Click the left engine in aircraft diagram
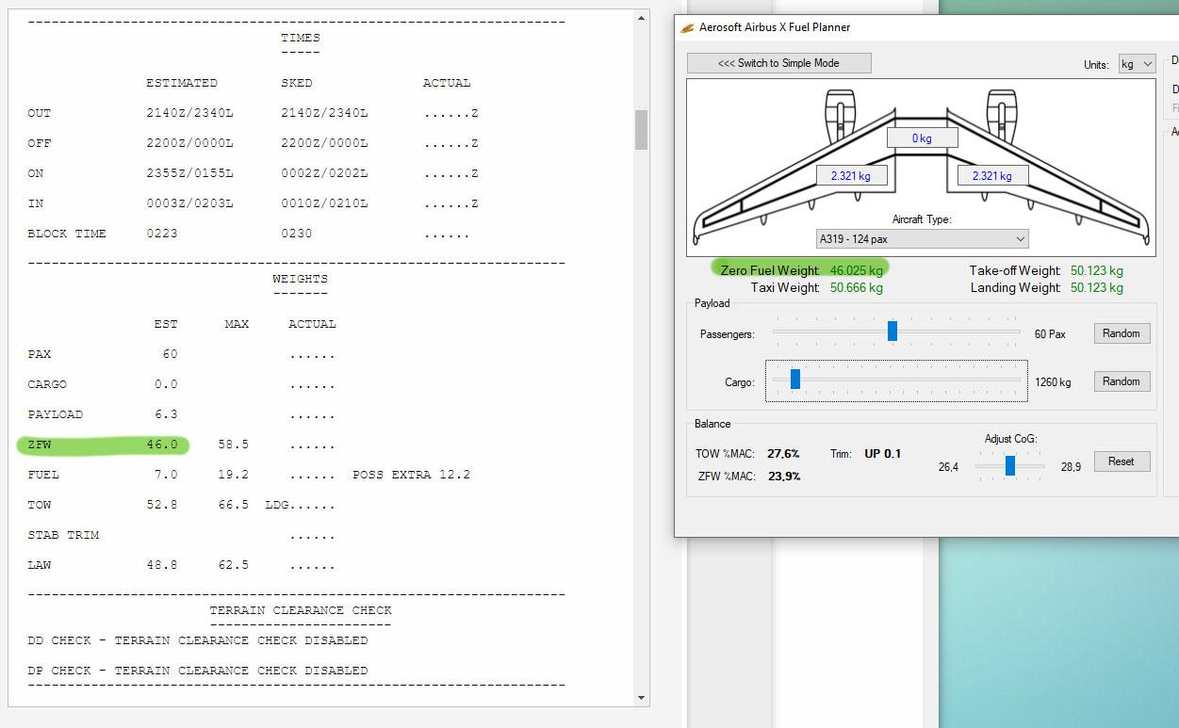Viewport: 1179px width, 728px height. click(x=840, y=113)
